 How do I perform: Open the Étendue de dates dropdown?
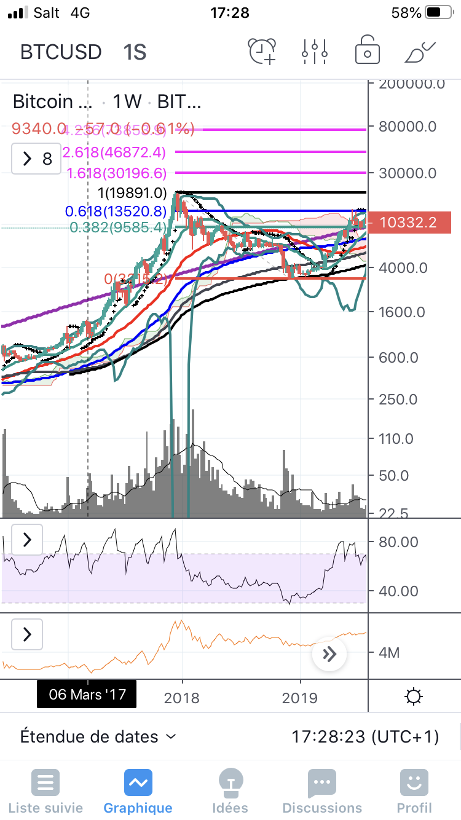pos(98,736)
